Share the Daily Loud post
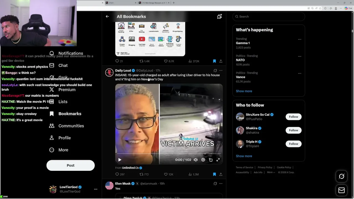The height and width of the screenshot is (199, 354). pos(221,174)
